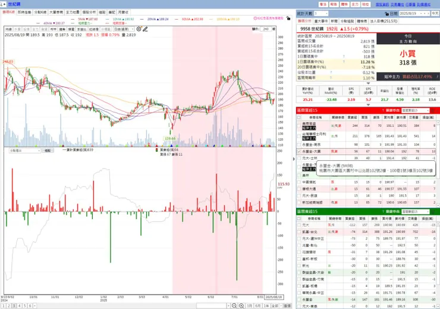The height and width of the screenshot is (309, 440).
Task: Click the question mark beside 1日籌碼集中
Action: point(344,57)
